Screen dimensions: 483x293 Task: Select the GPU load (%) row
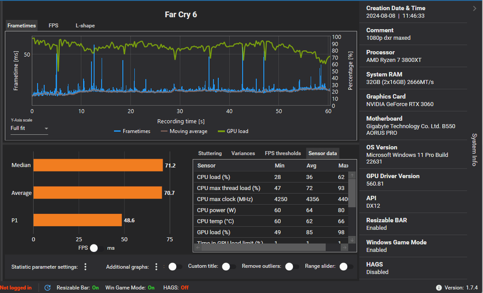[x=271, y=232]
